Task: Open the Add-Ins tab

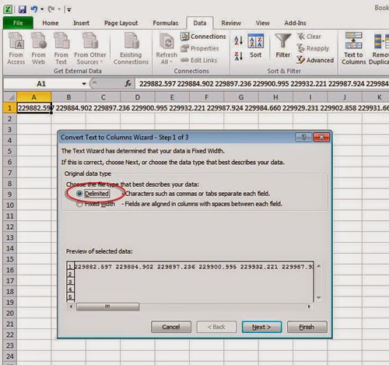Action: pos(295,23)
